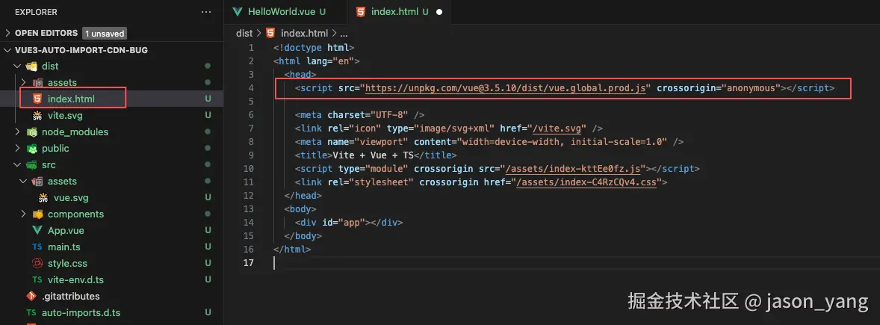Click the /assets/index-C4RzCQv4.css link
The width and height of the screenshot is (880, 325).
click(586, 182)
